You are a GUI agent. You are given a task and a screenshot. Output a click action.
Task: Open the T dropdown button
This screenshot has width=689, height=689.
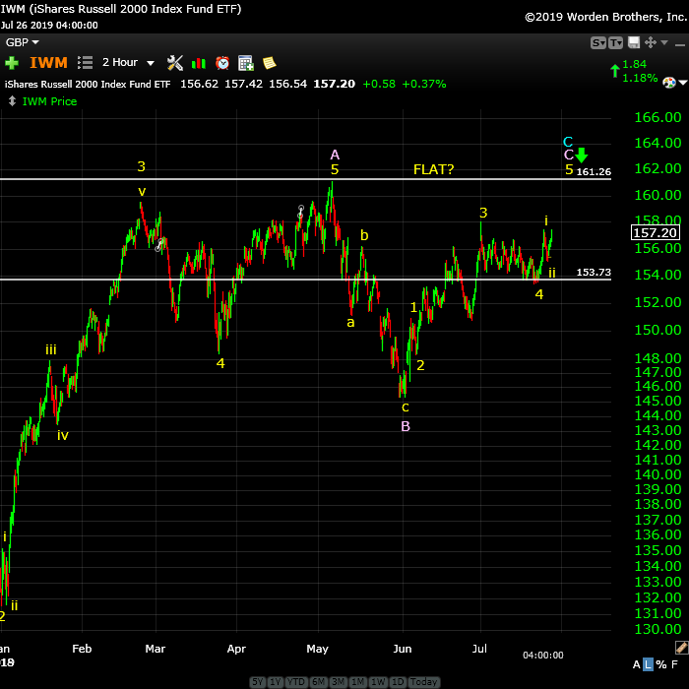coord(615,42)
